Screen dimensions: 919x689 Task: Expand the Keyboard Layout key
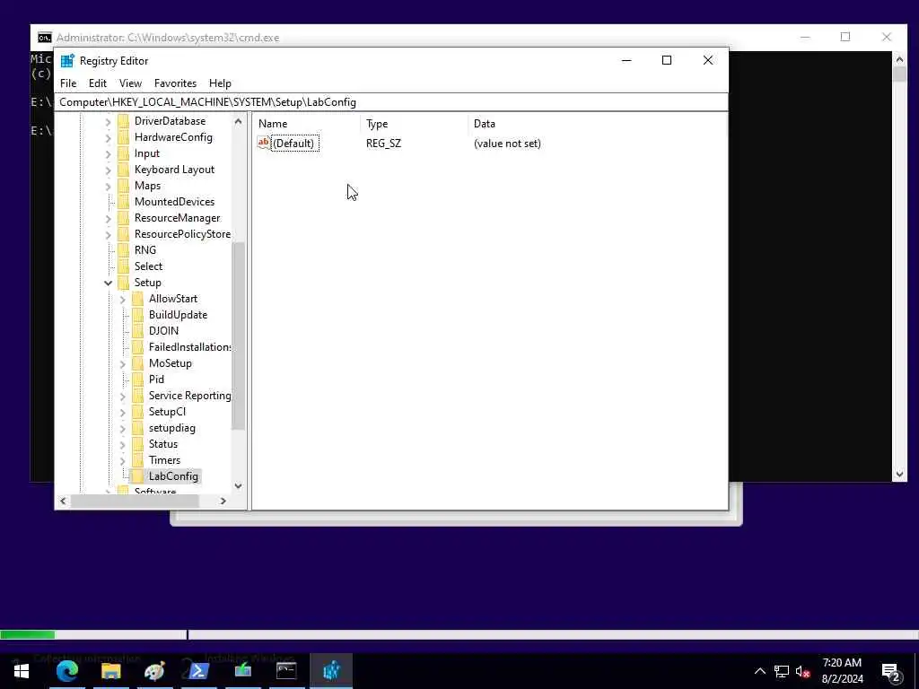pyautogui.click(x=108, y=170)
